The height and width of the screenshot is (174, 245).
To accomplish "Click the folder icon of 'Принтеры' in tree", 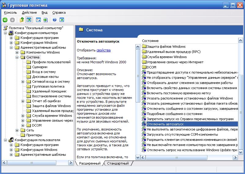I will (23, 135).
